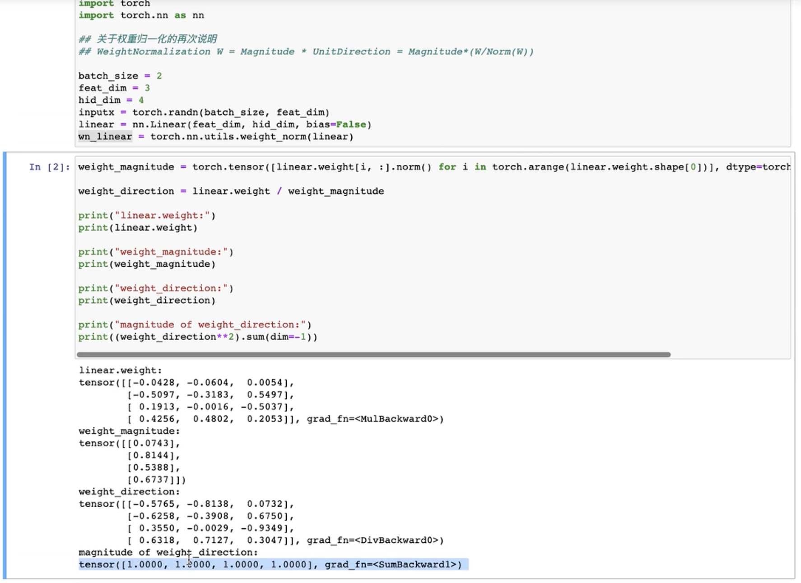The height and width of the screenshot is (583, 801).
Task: Click print(weight_direction) statement
Action: [x=147, y=301]
